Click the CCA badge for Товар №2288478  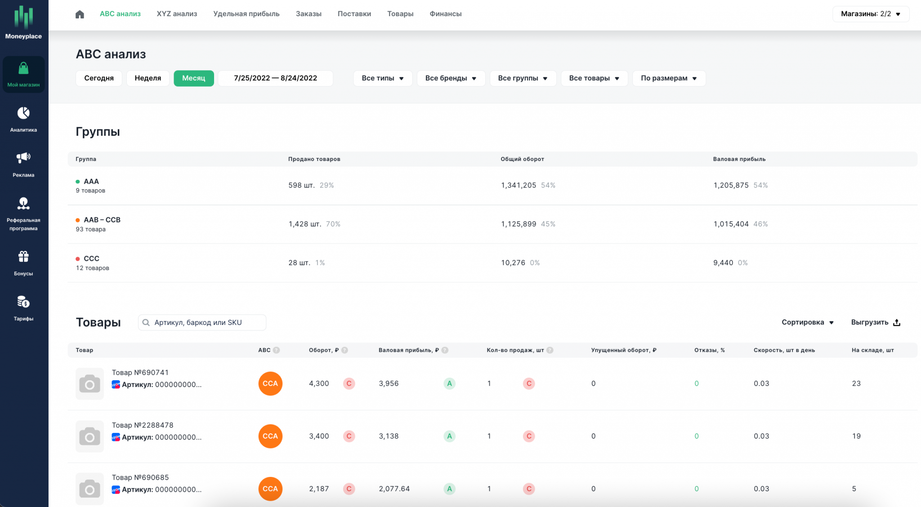pos(270,436)
